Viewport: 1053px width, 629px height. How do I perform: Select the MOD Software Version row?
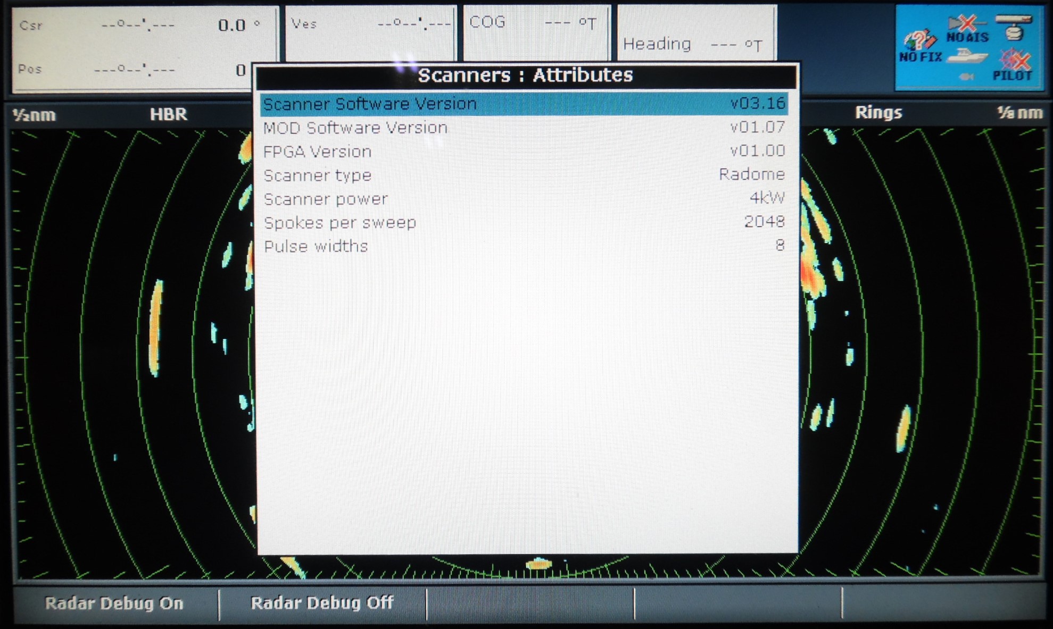click(x=524, y=128)
